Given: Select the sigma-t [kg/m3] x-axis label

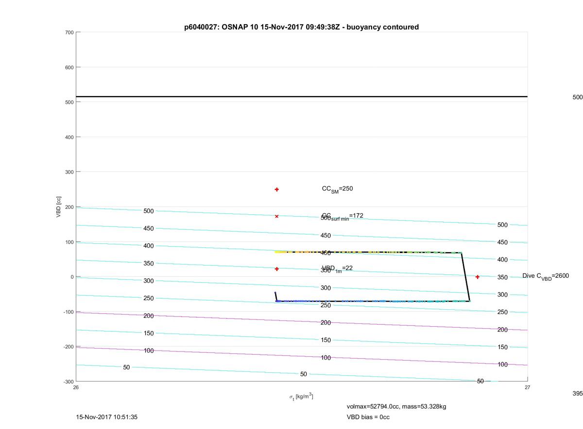Looking at the screenshot, I should click(301, 397).
